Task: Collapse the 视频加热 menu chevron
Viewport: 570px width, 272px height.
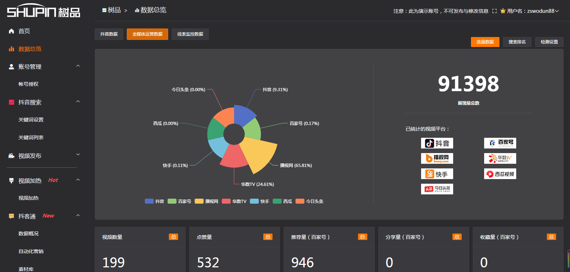Action: pyautogui.click(x=78, y=180)
